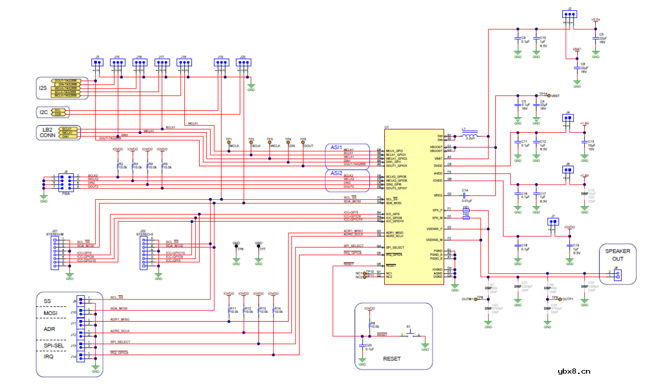Click the S1 reset pushbutton switch

[x=410, y=336]
